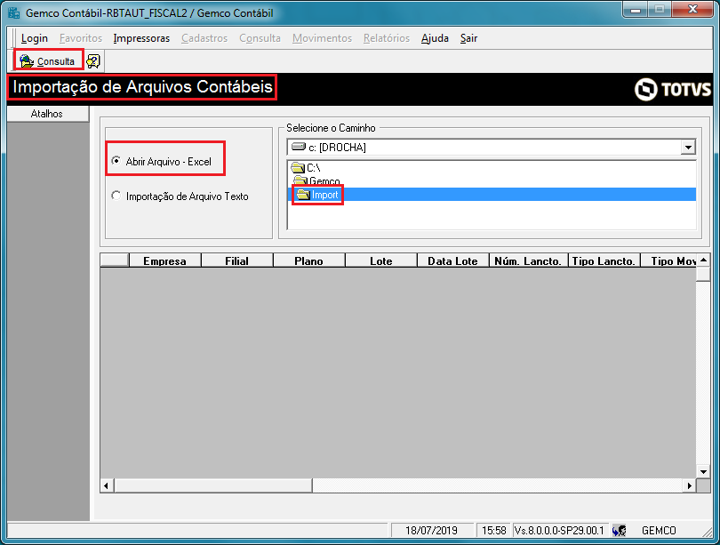Open the drive selection dropdown arrow

coord(688,148)
